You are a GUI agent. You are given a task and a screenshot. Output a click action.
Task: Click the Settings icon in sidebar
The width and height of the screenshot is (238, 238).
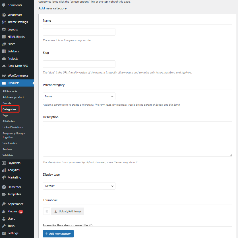4,233
